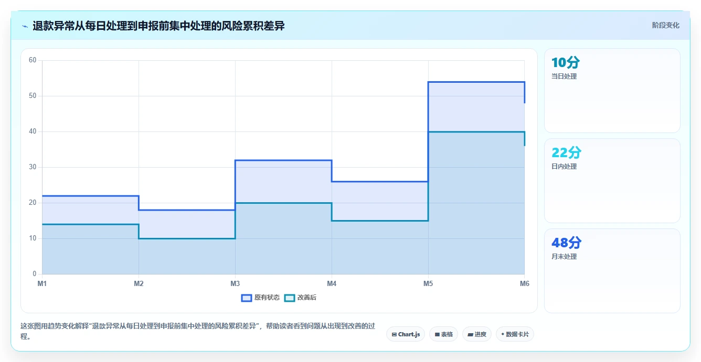Select the 48分 月末处理 card
Viewport: 701px width, 362px height.
pyautogui.click(x=612, y=271)
